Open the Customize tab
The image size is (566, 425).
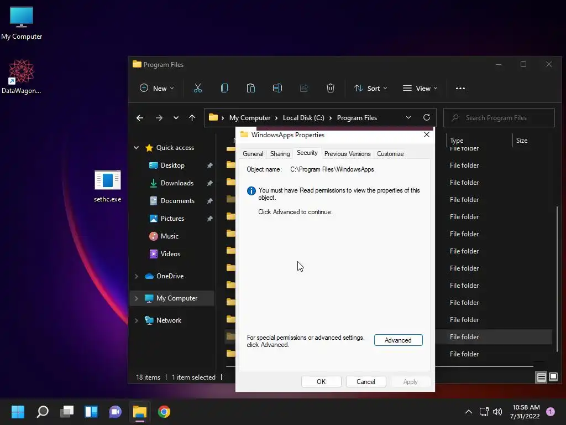click(x=390, y=154)
